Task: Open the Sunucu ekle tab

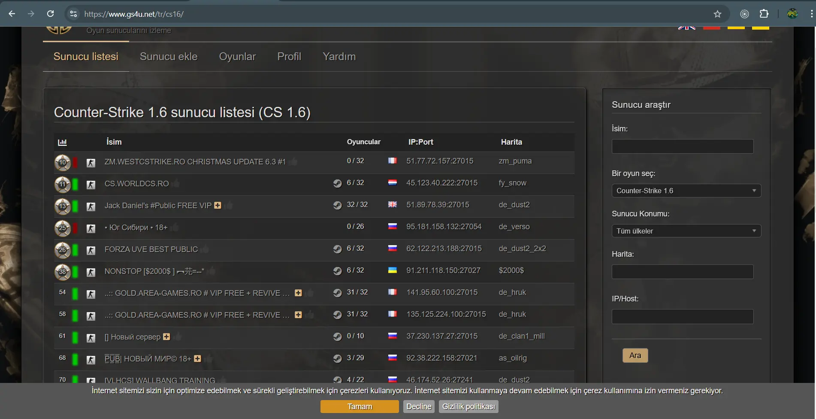Action: click(x=169, y=57)
